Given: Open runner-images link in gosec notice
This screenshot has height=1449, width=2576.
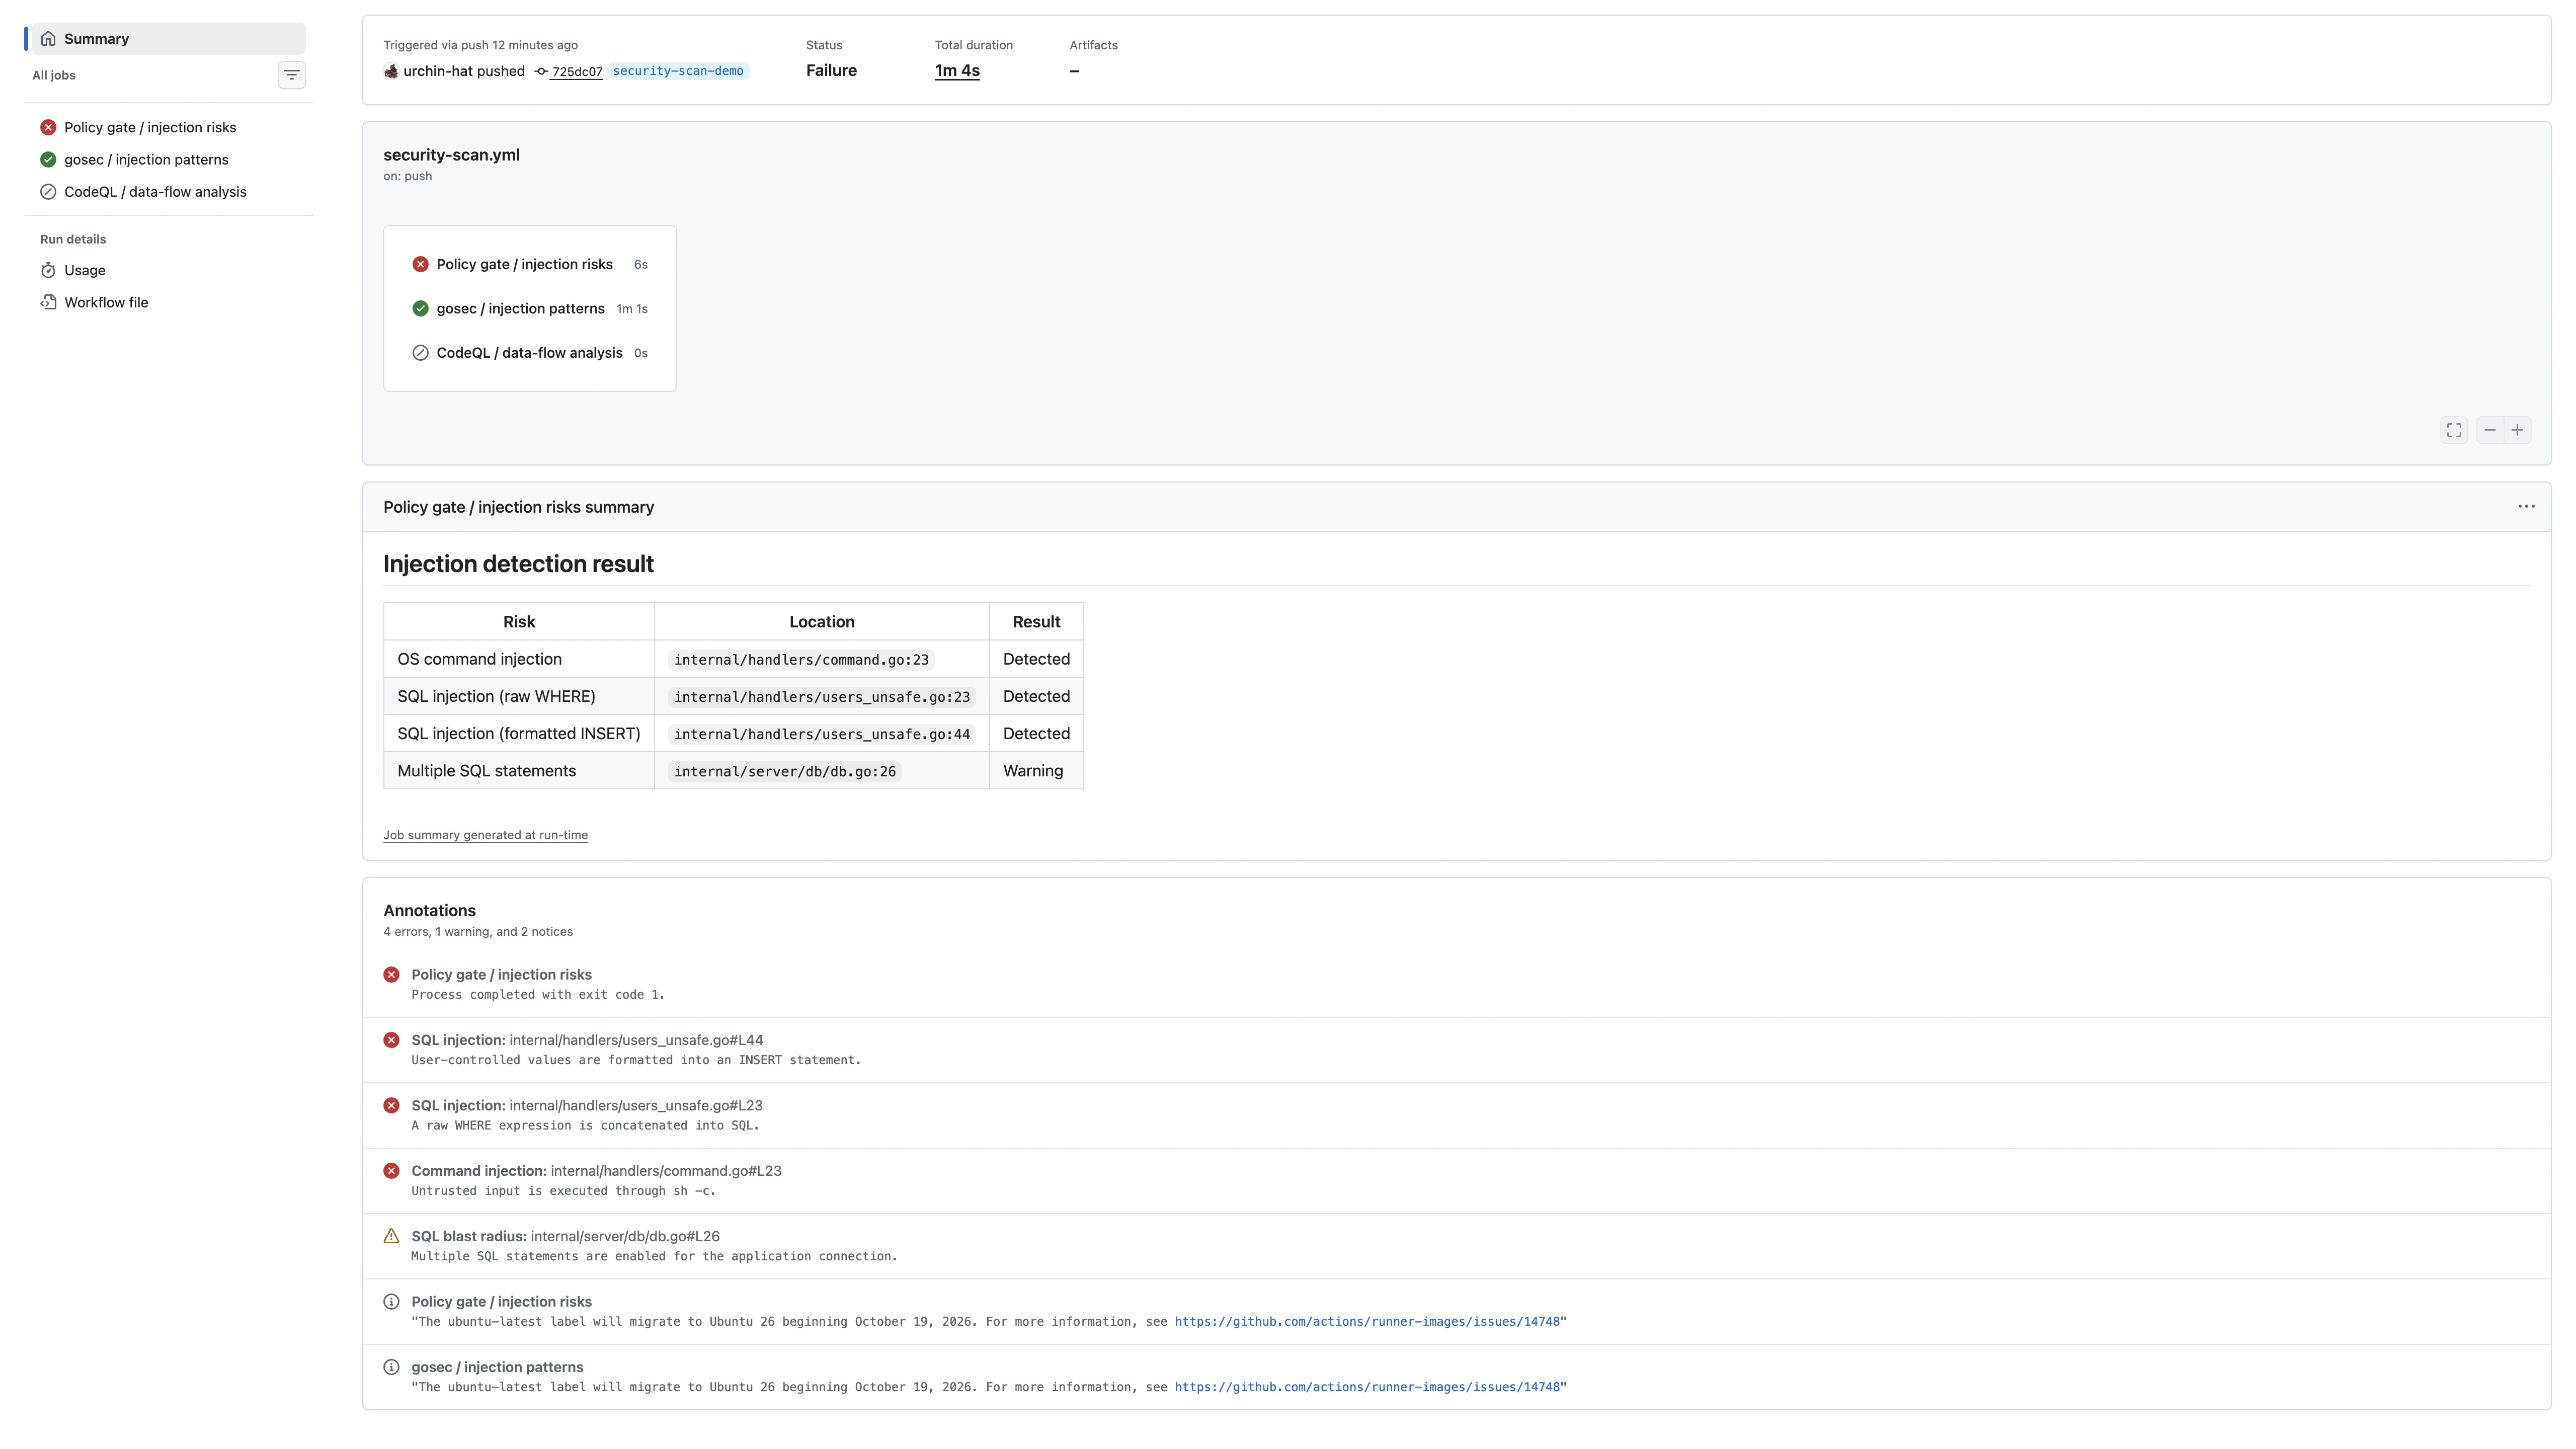Looking at the screenshot, I should coord(1367,1387).
